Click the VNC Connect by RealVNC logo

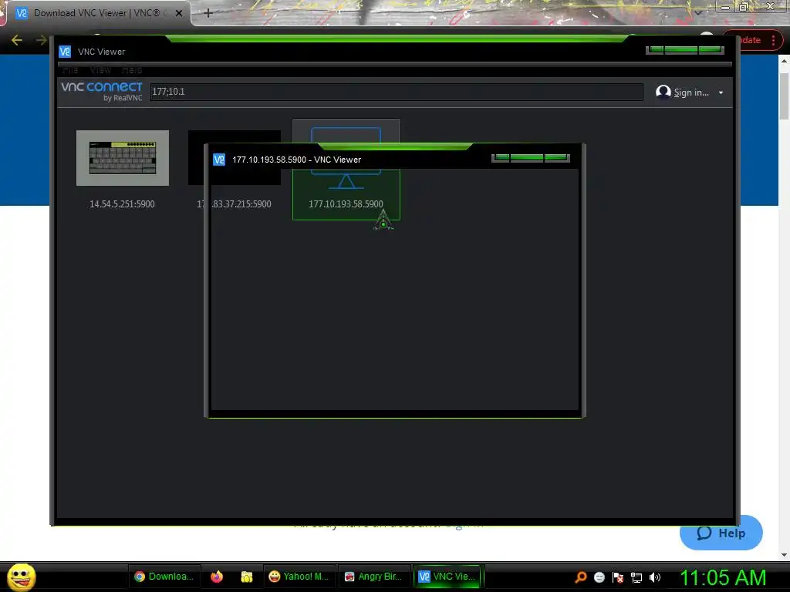102,91
